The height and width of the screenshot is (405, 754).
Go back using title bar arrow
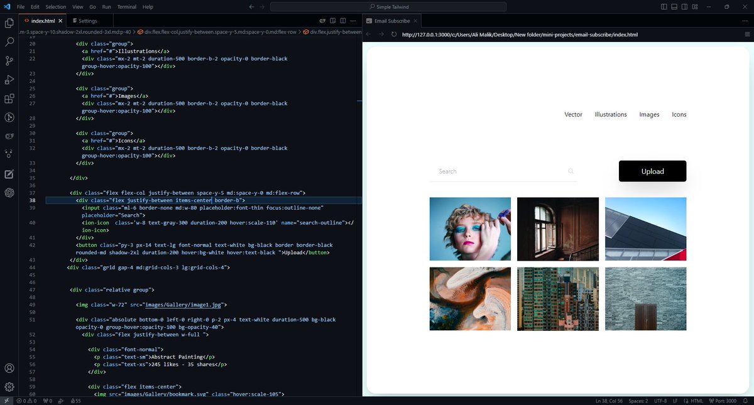tap(252, 7)
